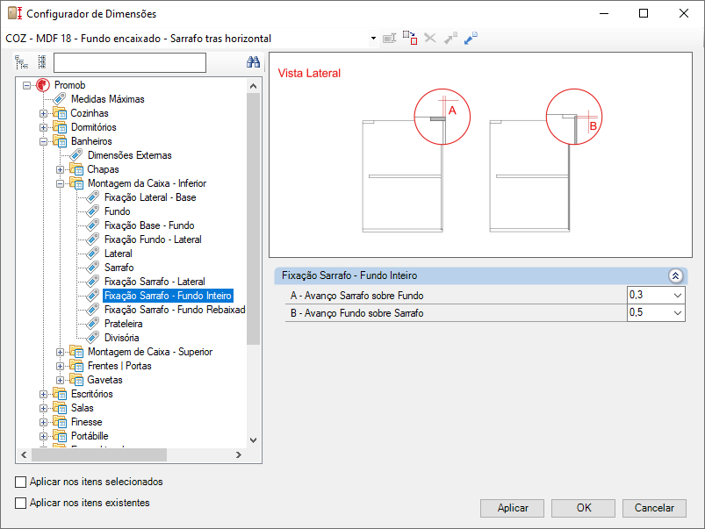The image size is (705, 529).
Task: Open the A - Avanço Sarrafo dropdown
Action: pos(678,296)
